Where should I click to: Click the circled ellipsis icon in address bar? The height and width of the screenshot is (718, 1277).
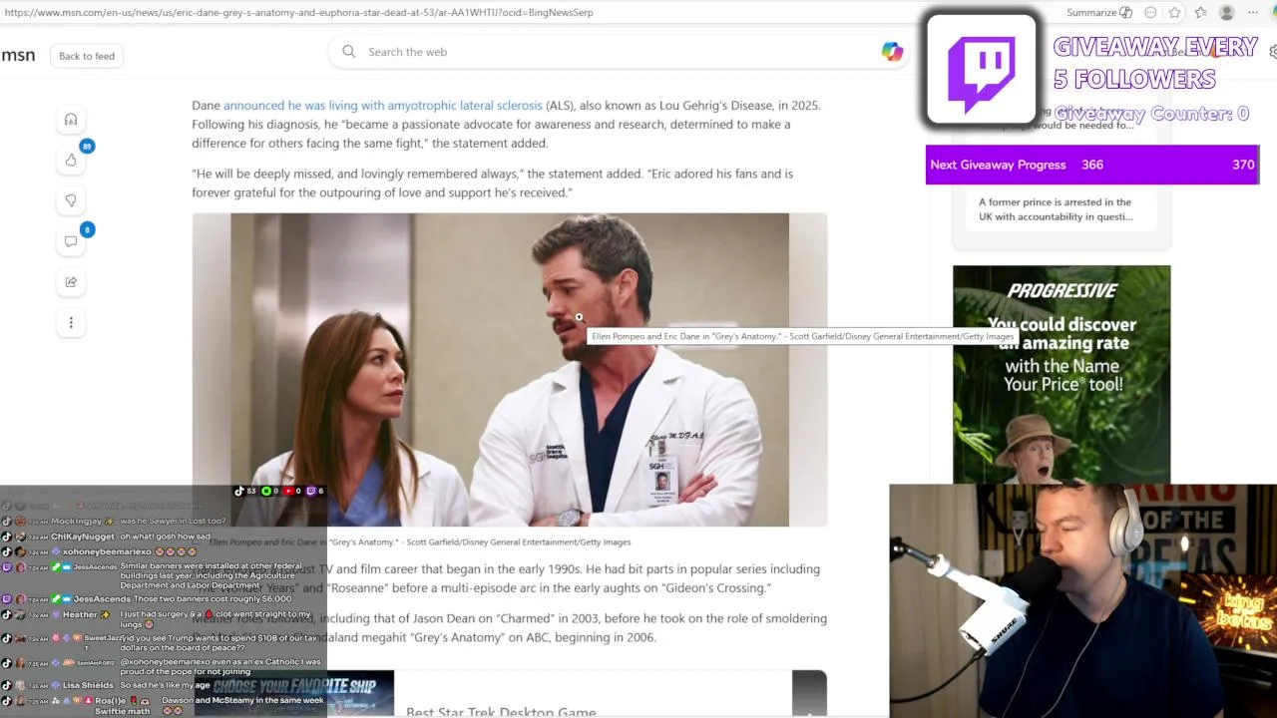[1150, 13]
